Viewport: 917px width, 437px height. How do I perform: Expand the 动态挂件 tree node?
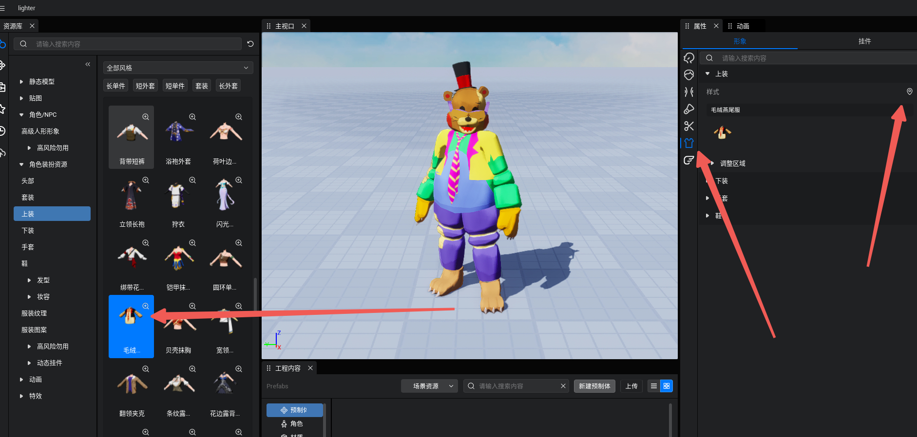tap(29, 363)
